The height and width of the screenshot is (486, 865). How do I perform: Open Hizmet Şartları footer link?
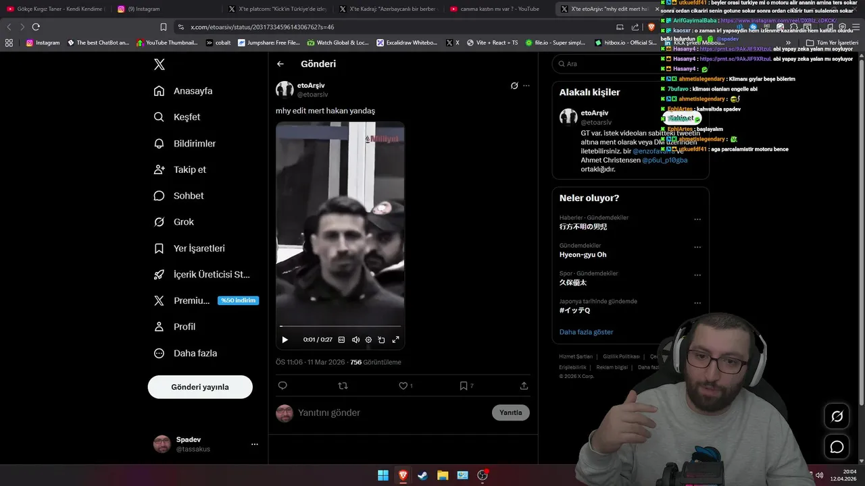pyautogui.click(x=576, y=356)
